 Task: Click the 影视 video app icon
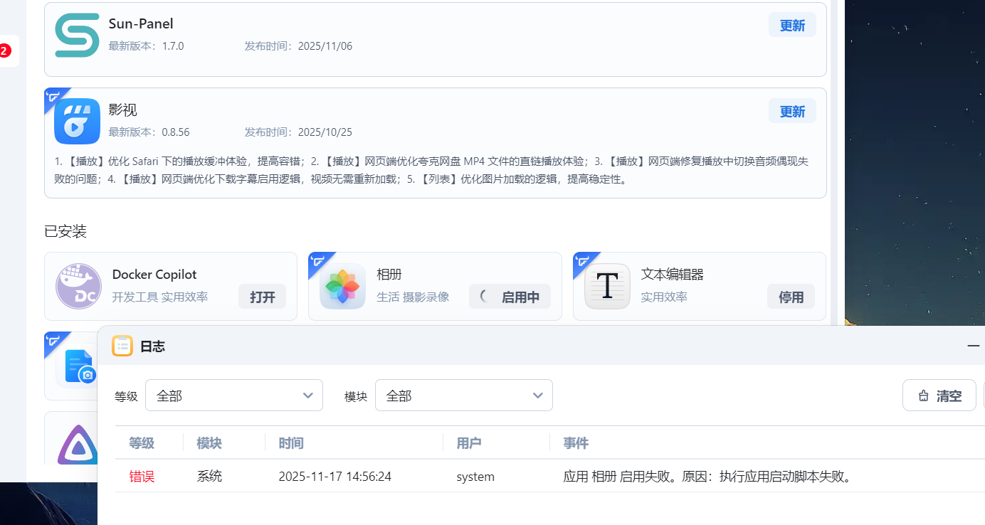point(78,122)
